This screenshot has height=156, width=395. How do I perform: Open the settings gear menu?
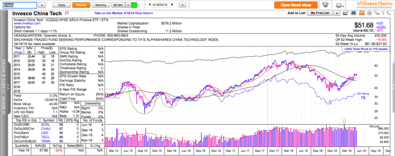(x=340, y=5)
